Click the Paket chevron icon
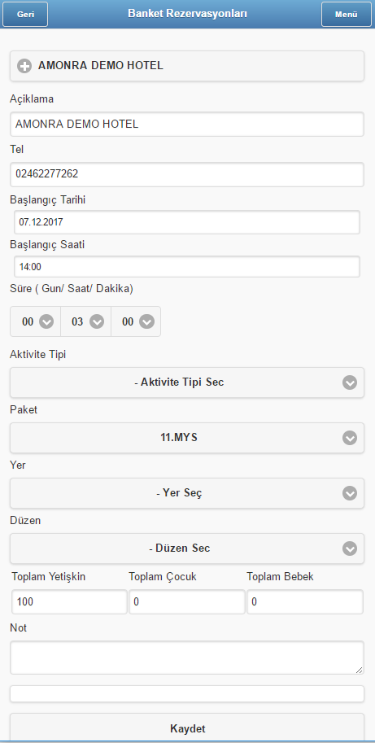Viewport: 375px width, 743px height. click(x=350, y=439)
